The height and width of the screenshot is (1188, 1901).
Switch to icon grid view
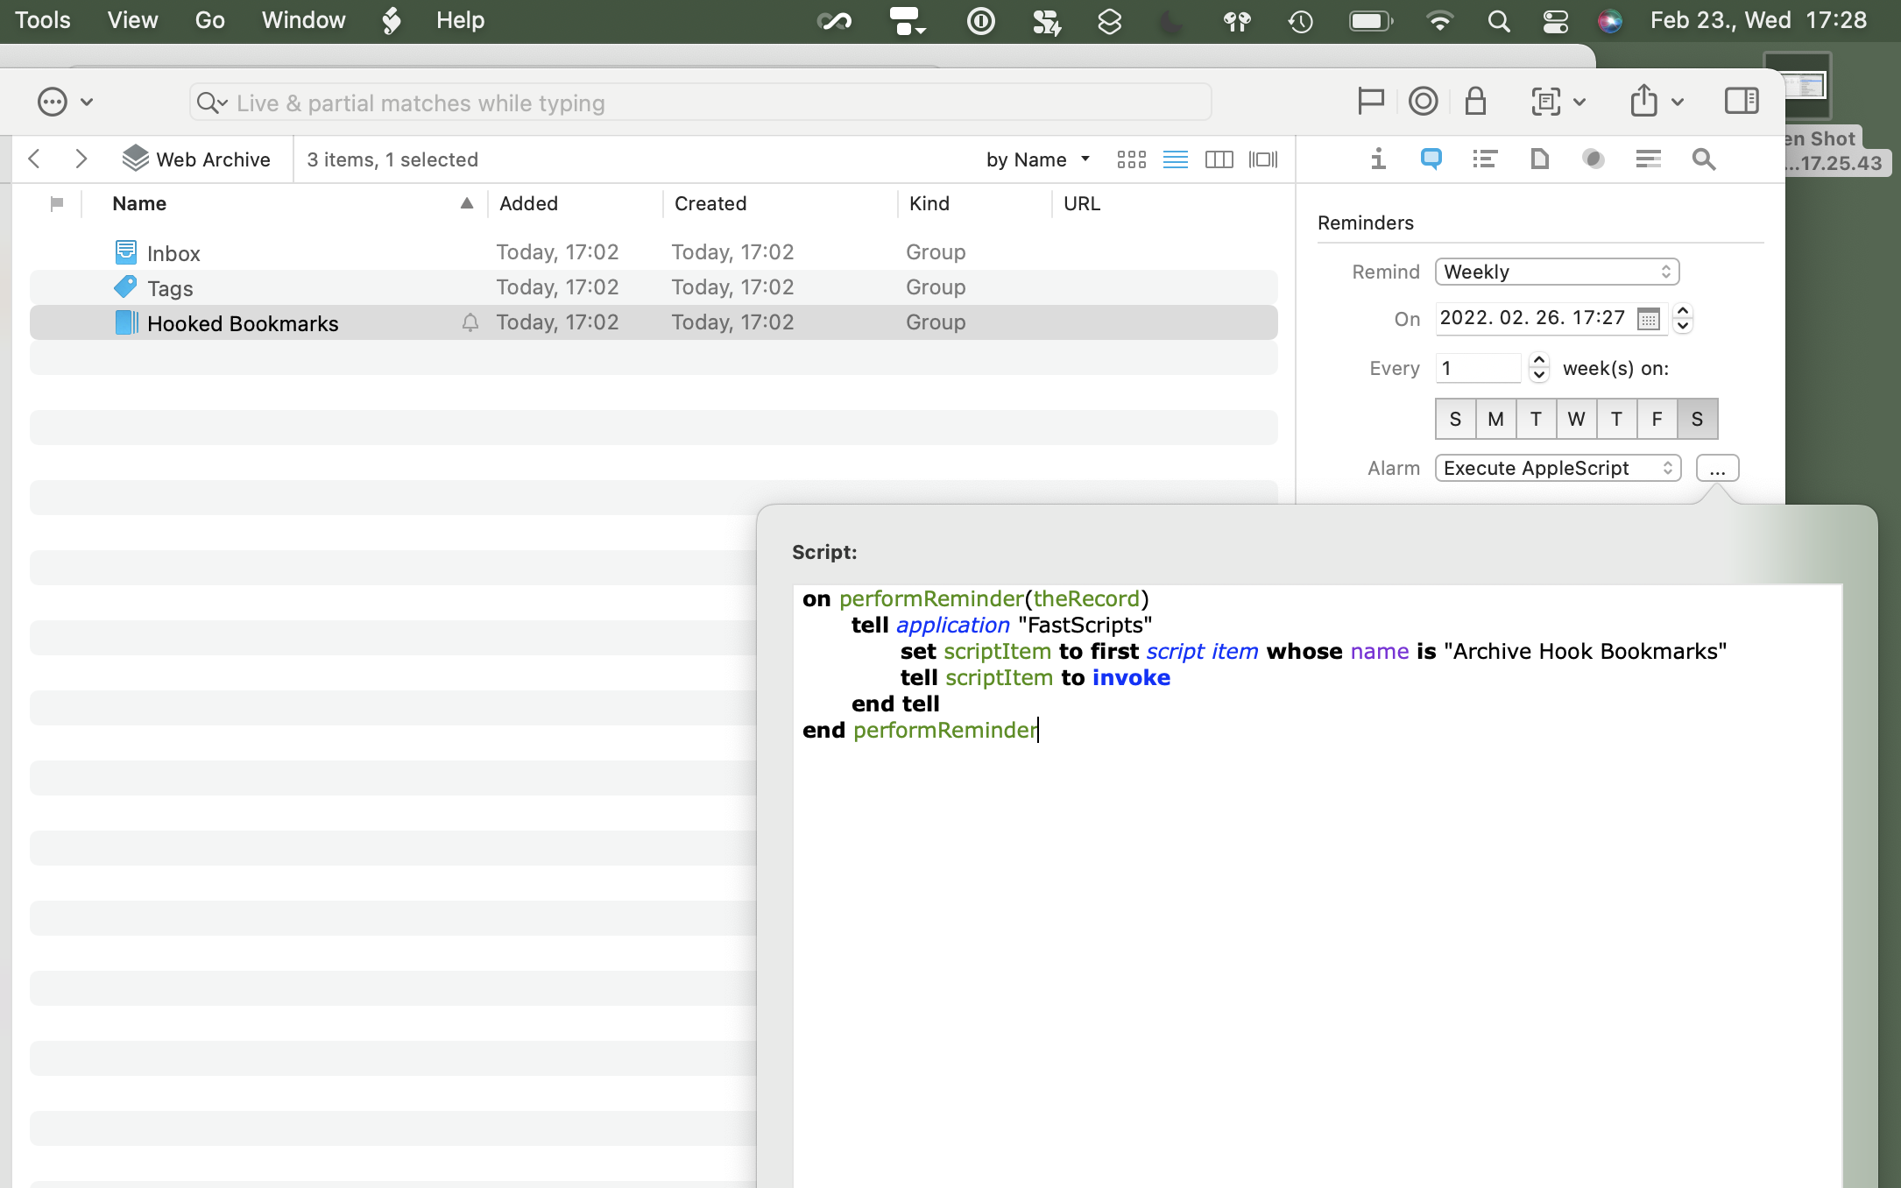pos(1132,159)
